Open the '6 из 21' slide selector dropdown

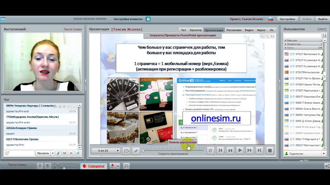coord(106,151)
